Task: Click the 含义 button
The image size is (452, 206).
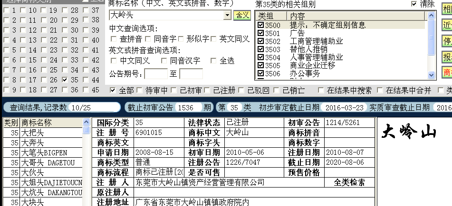Action: point(242,15)
